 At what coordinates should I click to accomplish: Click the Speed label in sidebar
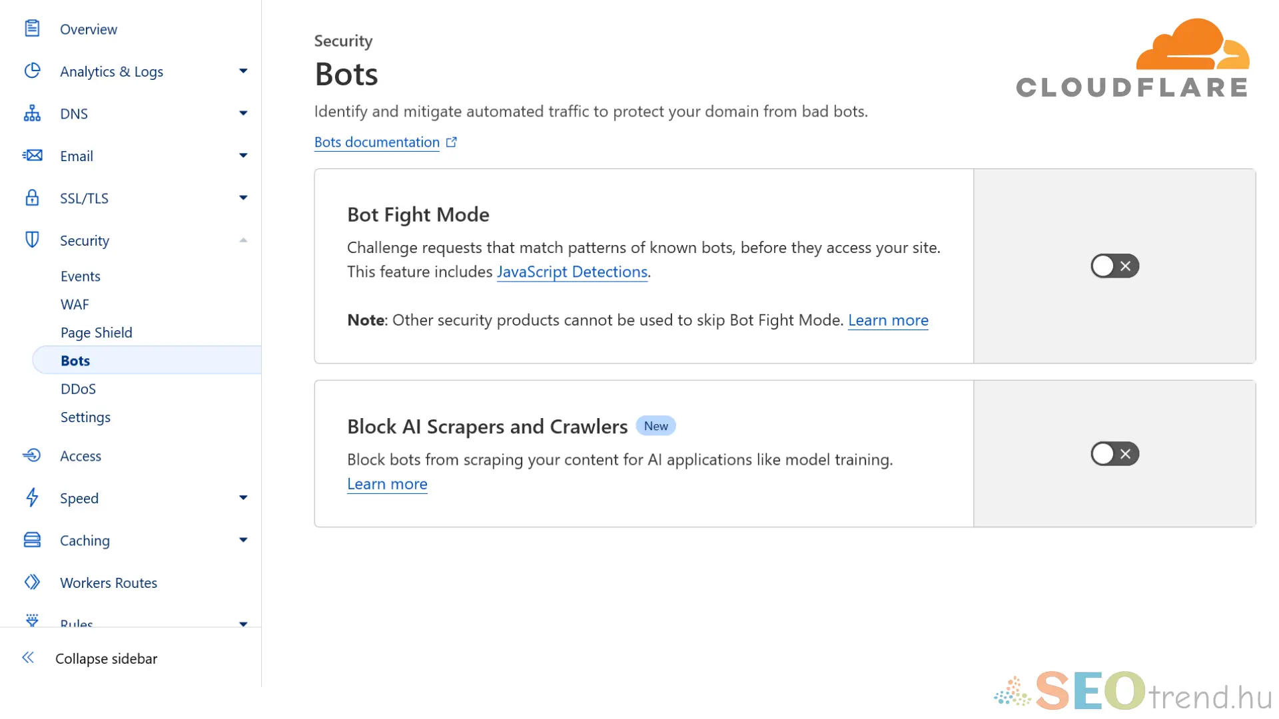point(79,498)
